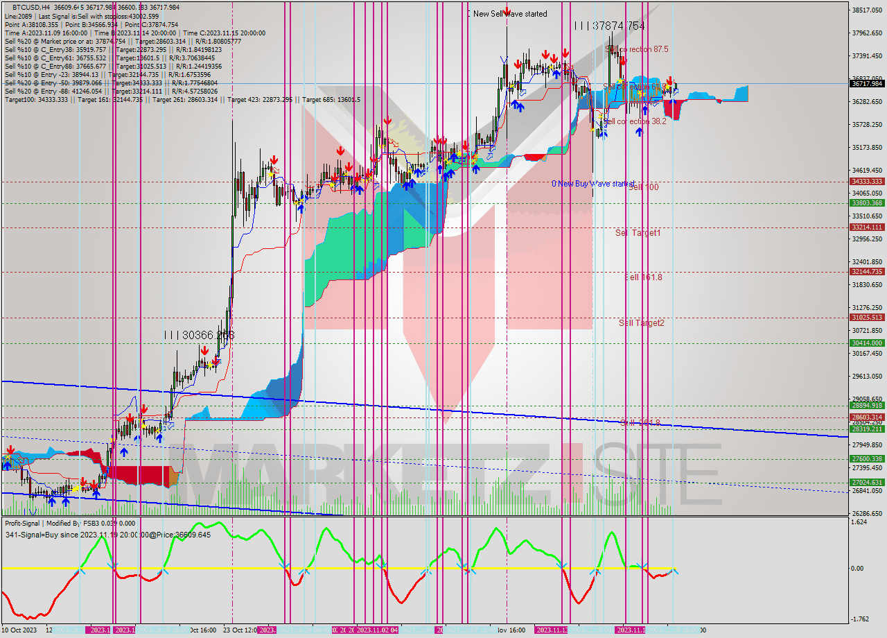Click the 'Sell %10 @ C_Entry88: 37665.677' line
Image resolution: width=887 pixels, height=638 pixels.
pos(114,67)
